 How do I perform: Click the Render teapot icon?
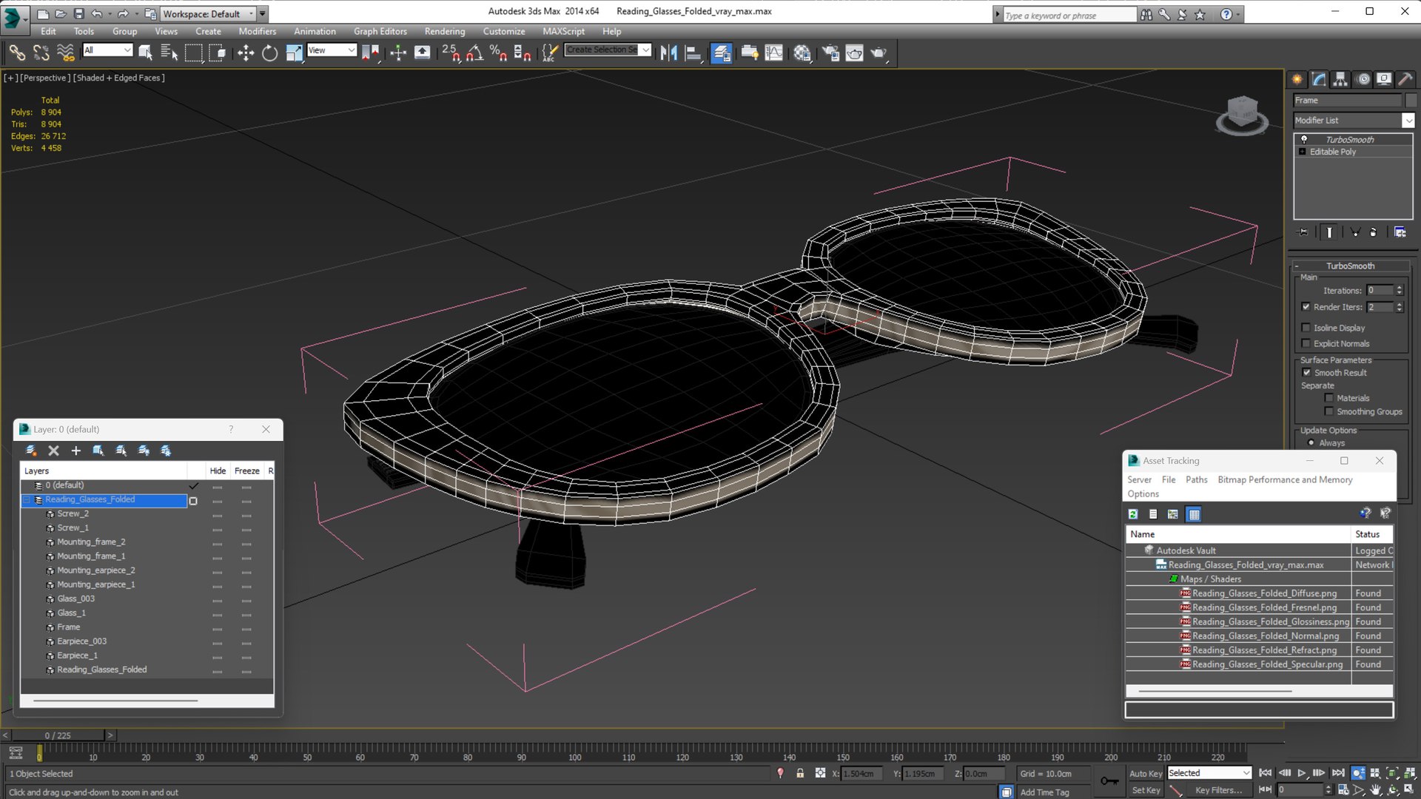coord(879,53)
